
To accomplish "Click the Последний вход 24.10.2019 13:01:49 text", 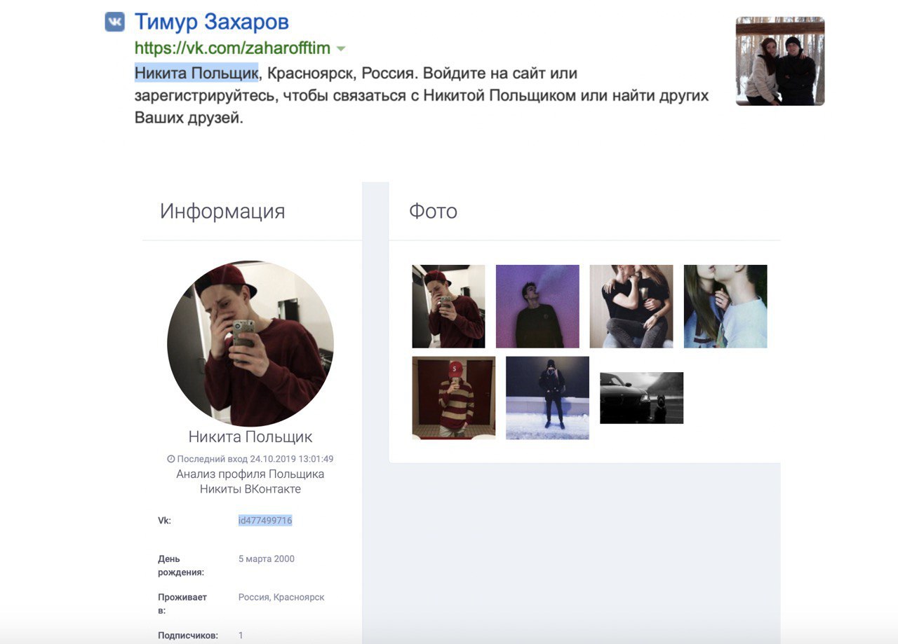I will [255, 459].
